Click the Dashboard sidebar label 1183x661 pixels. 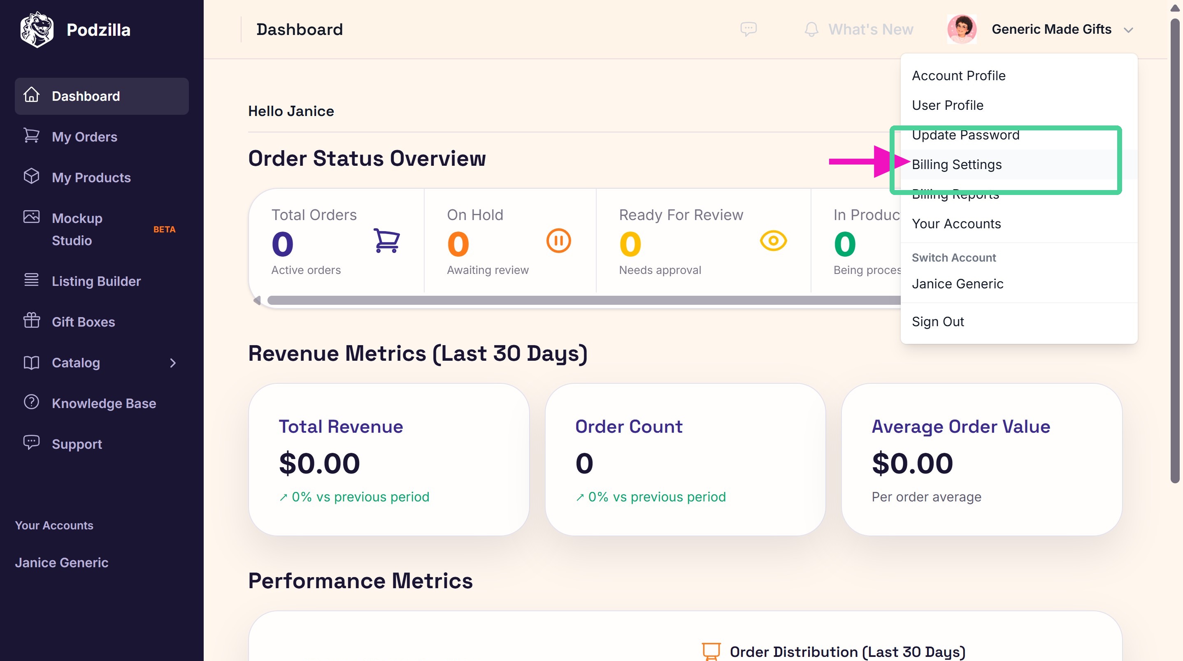tap(86, 96)
